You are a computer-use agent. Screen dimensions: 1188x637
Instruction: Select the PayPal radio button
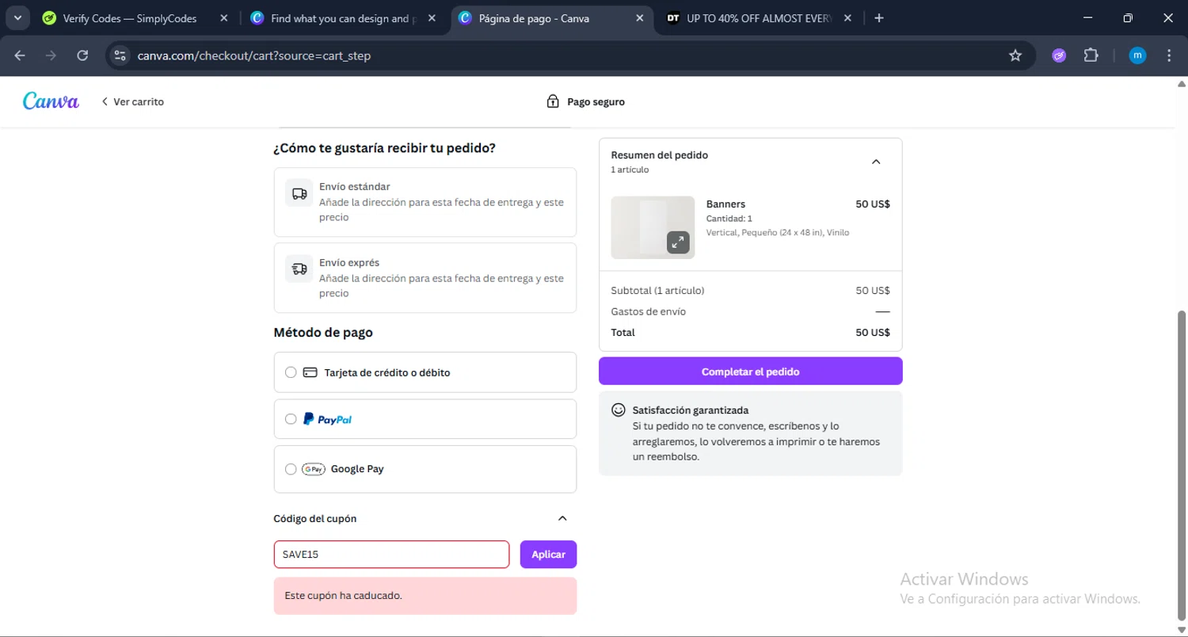291,419
